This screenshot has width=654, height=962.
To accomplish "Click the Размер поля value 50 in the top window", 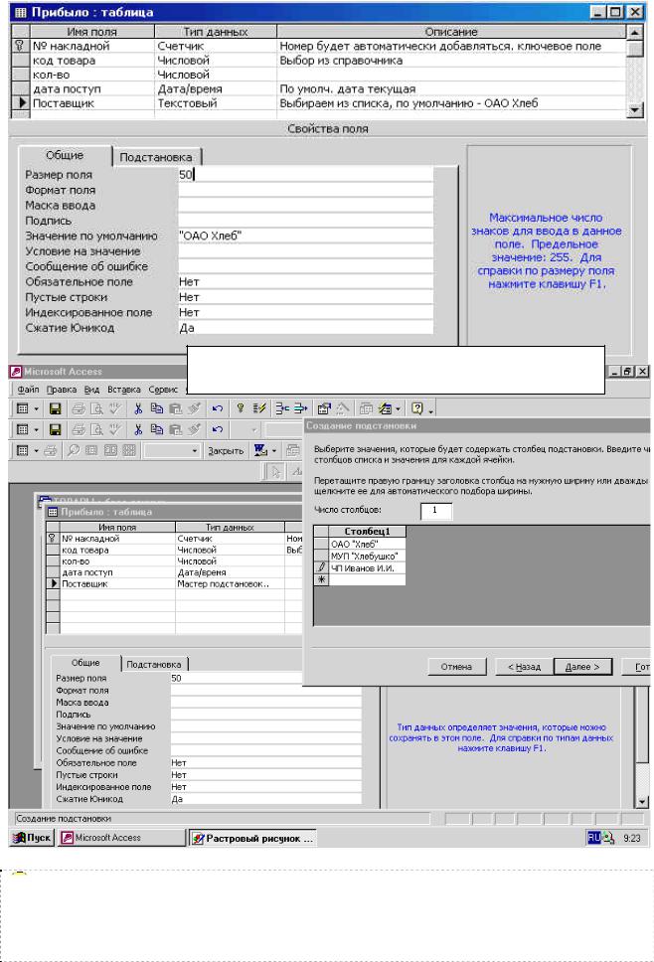I will [305, 175].
